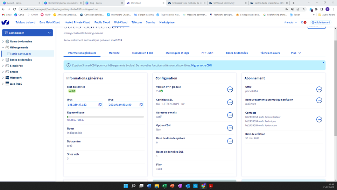This screenshot has width=337, height=190.
Task: Copy the IPv4 address with the copy icon
Action: click(x=100, y=105)
